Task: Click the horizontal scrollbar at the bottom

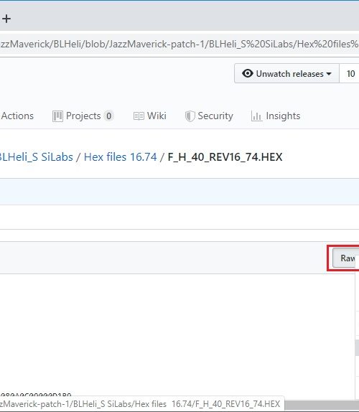Action: click(x=322, y=405)
